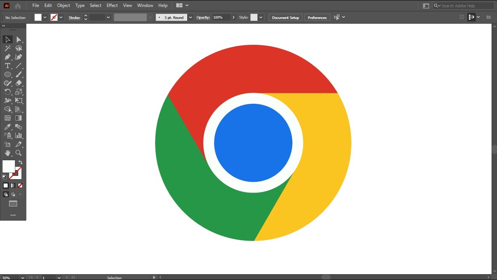Open the Window menu
The width and height of the screenshot is (497, 280).
145,5
